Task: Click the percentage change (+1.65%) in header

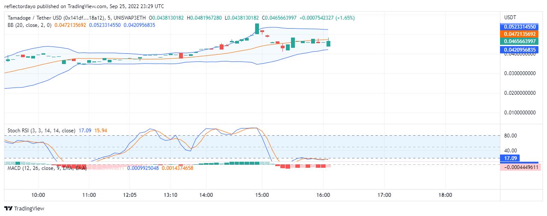Action: [345, 18]
